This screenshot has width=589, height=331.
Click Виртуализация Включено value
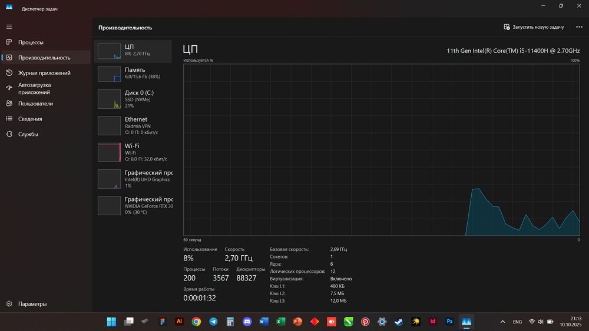(341, 279)
